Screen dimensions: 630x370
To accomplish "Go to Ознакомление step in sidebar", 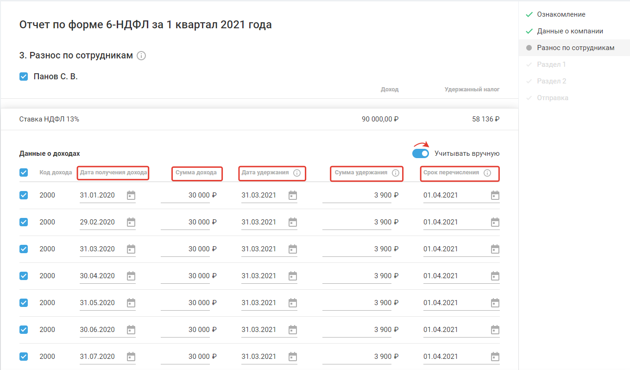I will [x=561, y=14].
